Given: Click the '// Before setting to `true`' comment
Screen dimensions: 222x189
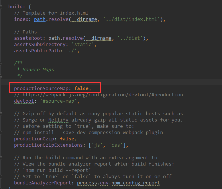Looking at the screenshot, I should pos(74,126).
